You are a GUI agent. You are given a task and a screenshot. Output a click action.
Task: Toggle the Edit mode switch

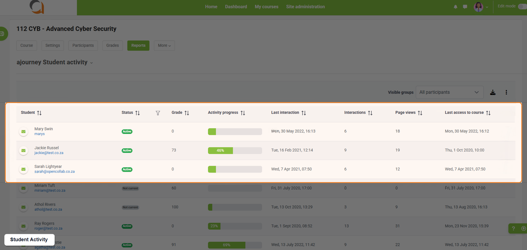click(x=522, y=6)
